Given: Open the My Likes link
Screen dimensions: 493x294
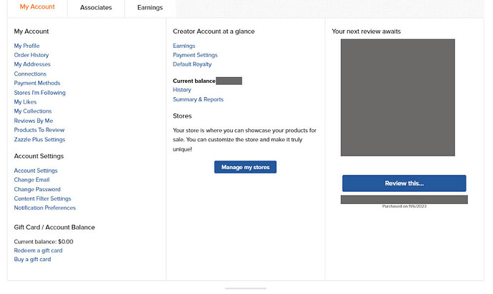Looking at the screenshot, I should 25,102.
